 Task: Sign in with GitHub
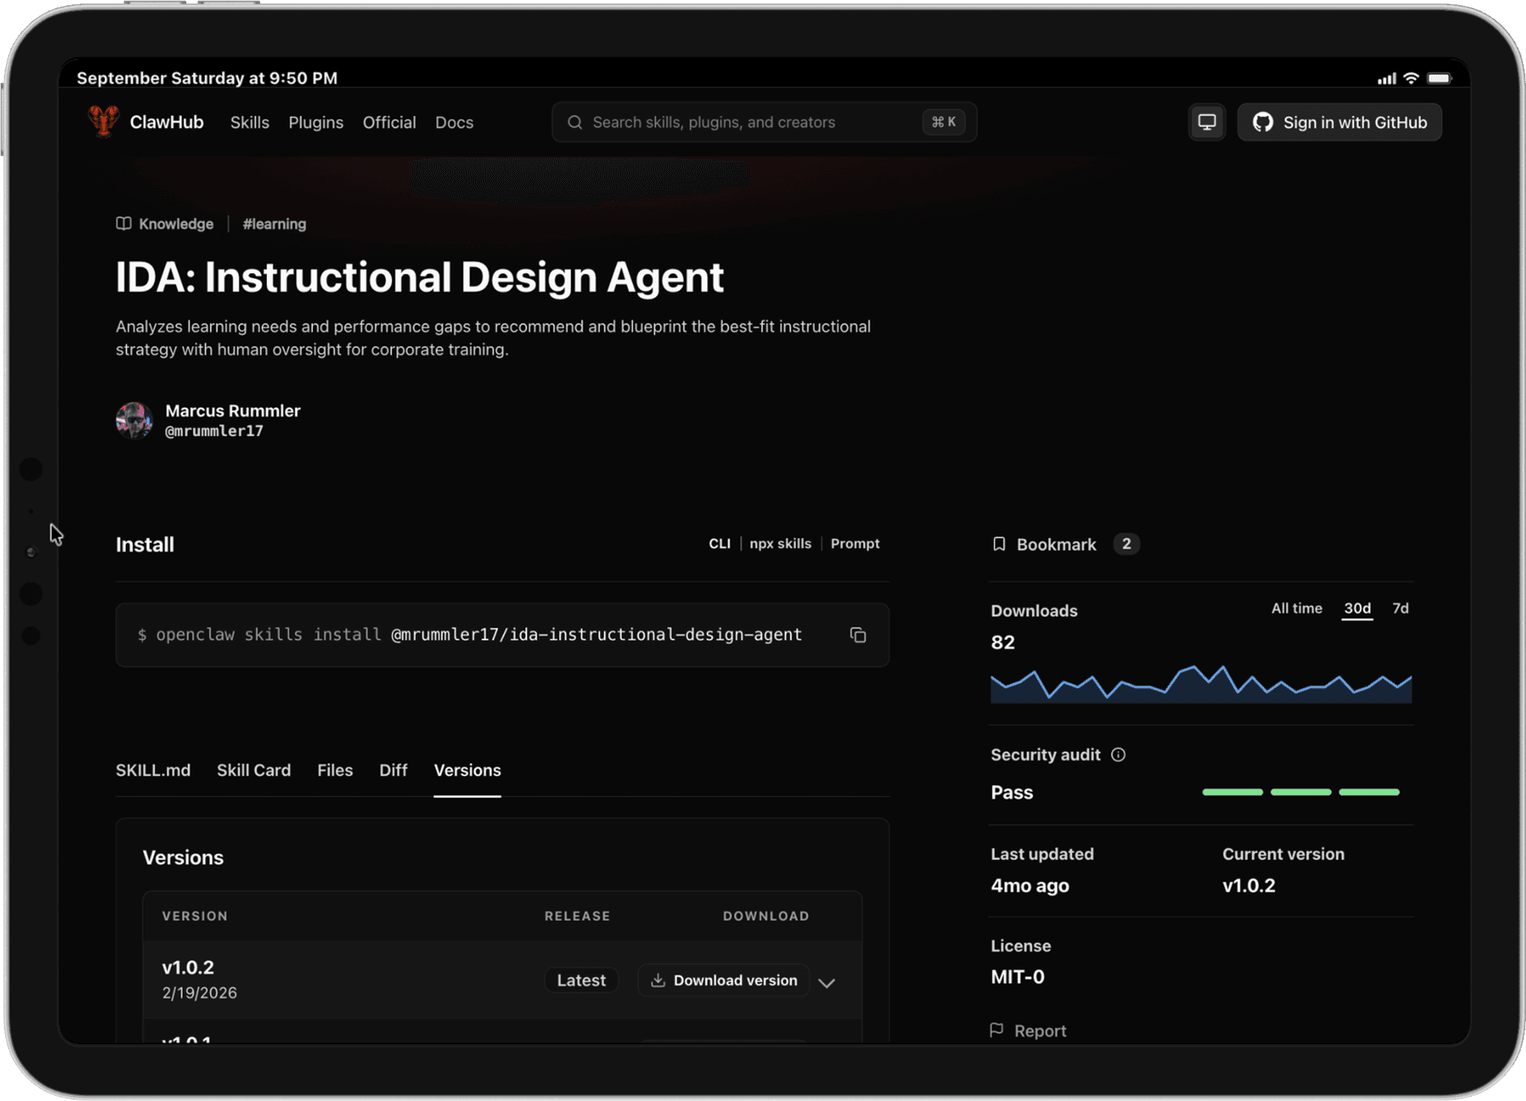(x=1340, y=122)
